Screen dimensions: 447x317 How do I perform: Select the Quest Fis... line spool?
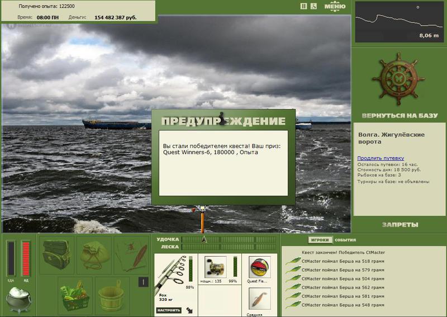(259, 267)
